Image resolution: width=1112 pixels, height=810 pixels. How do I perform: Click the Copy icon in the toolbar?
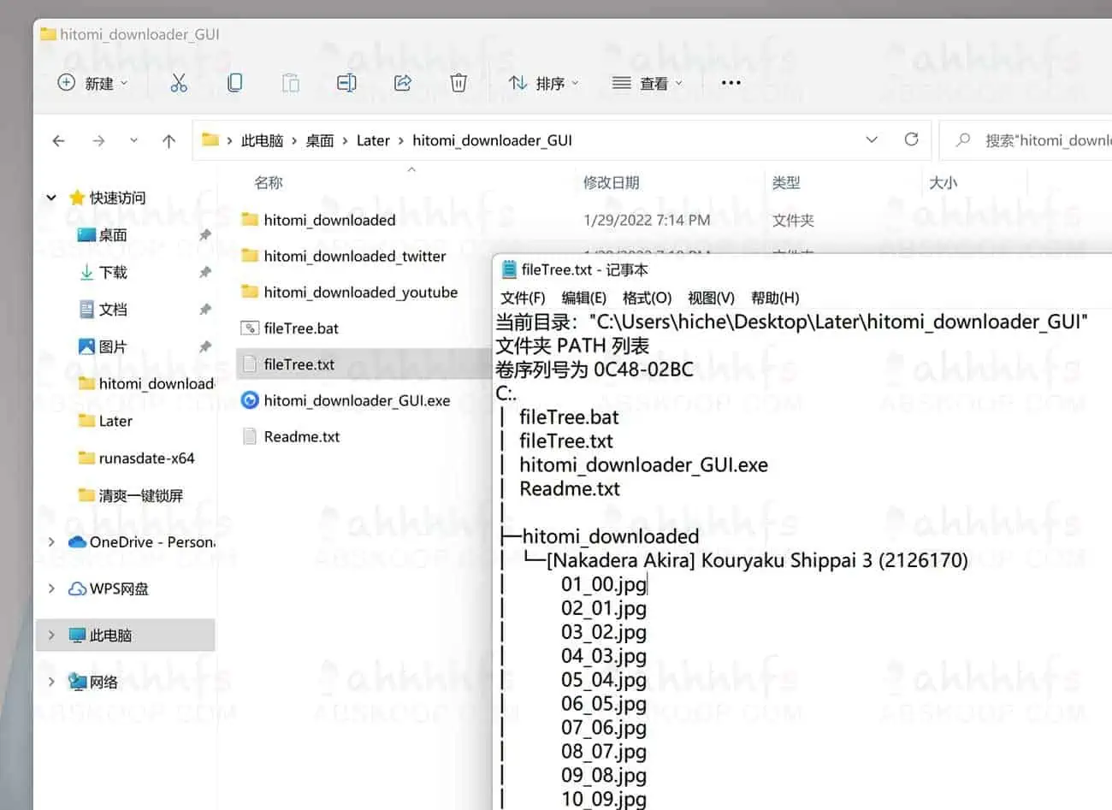click(234, 82)
